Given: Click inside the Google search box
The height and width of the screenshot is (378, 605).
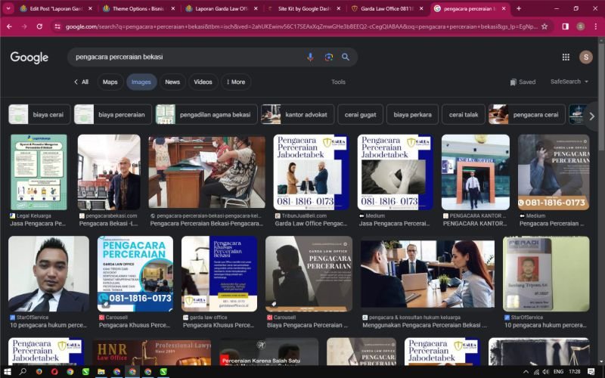Looking at the screenshot, I should 181,57.
